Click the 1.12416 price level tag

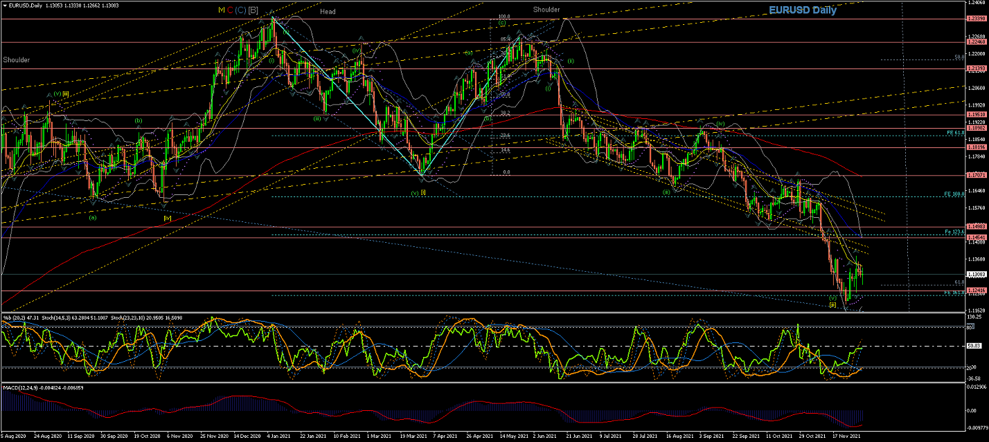coord(976,291)
